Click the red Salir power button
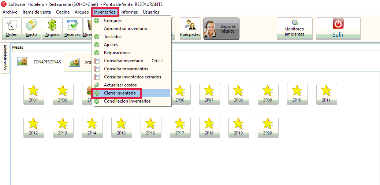Image resolution: width=380 pixels, height=185 pixels. [338, 29]
